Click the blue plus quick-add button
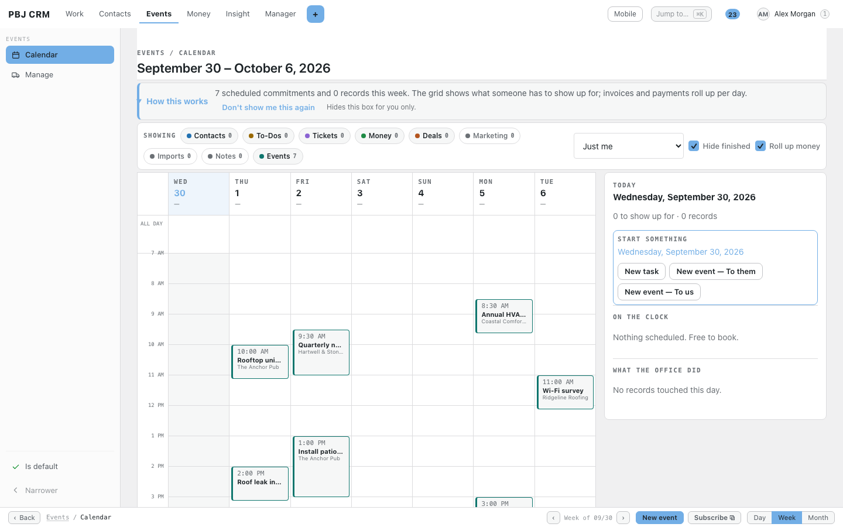843x527 pixels. tap(315, 14)
